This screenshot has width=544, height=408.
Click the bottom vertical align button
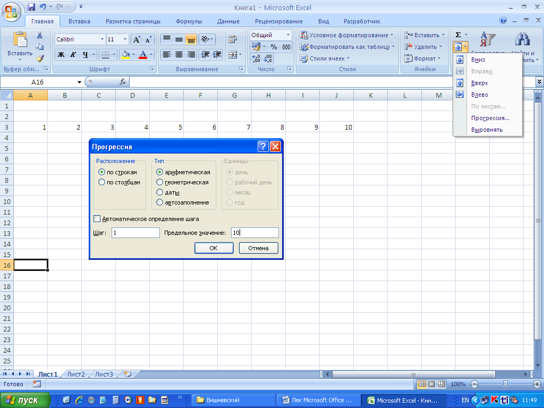(191, 39)
